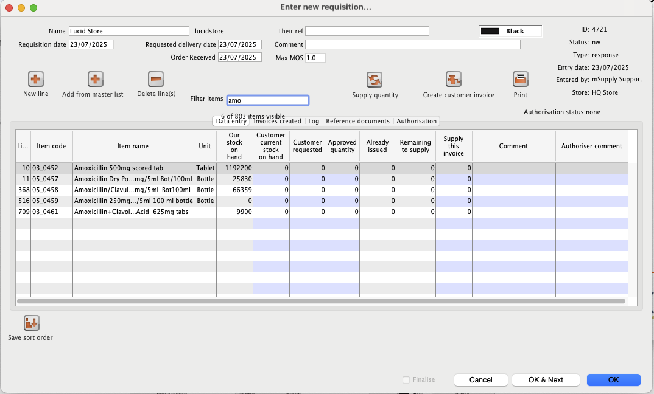Click the Supply quantity icon
The image size is (654, 394).
click(374, 80)
